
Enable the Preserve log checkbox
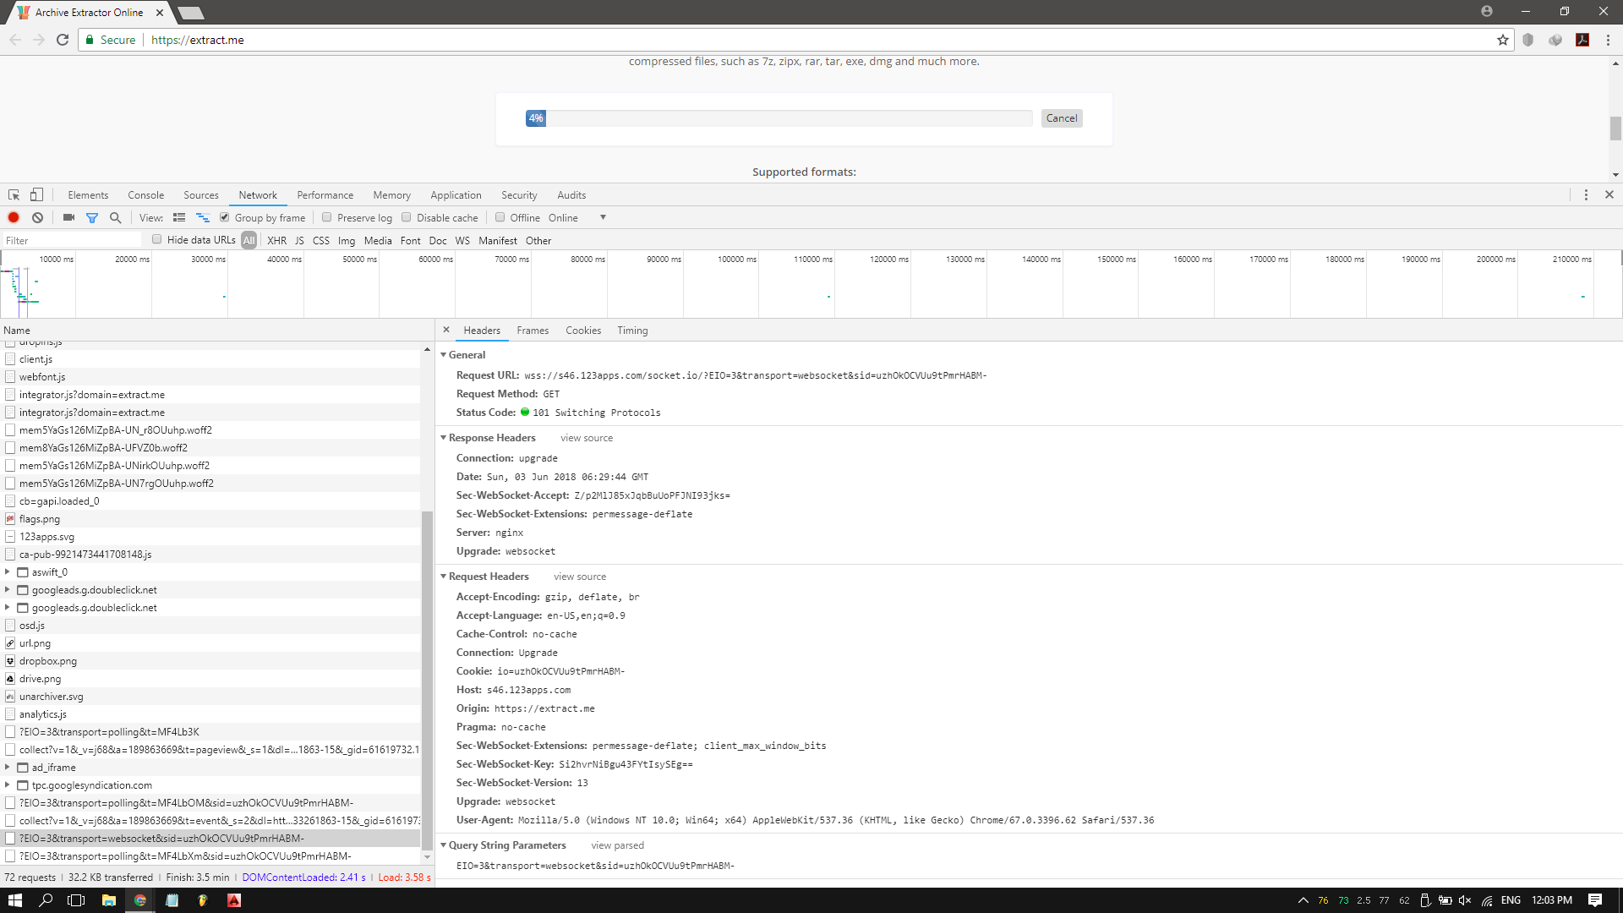click(x=327, y=217)
